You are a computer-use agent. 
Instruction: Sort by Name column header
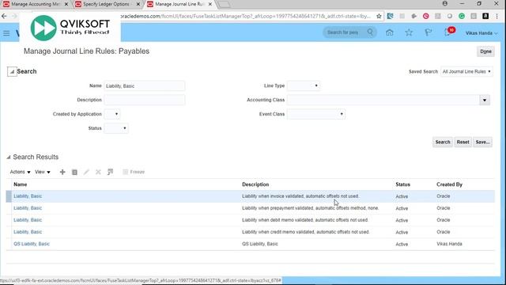click(x=20, y=184)
